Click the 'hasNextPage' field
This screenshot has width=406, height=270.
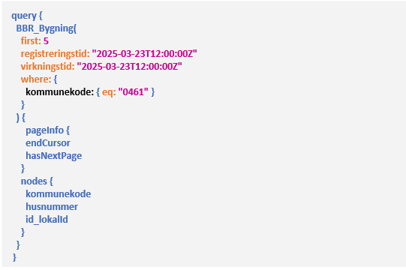[x=53, y=156]
